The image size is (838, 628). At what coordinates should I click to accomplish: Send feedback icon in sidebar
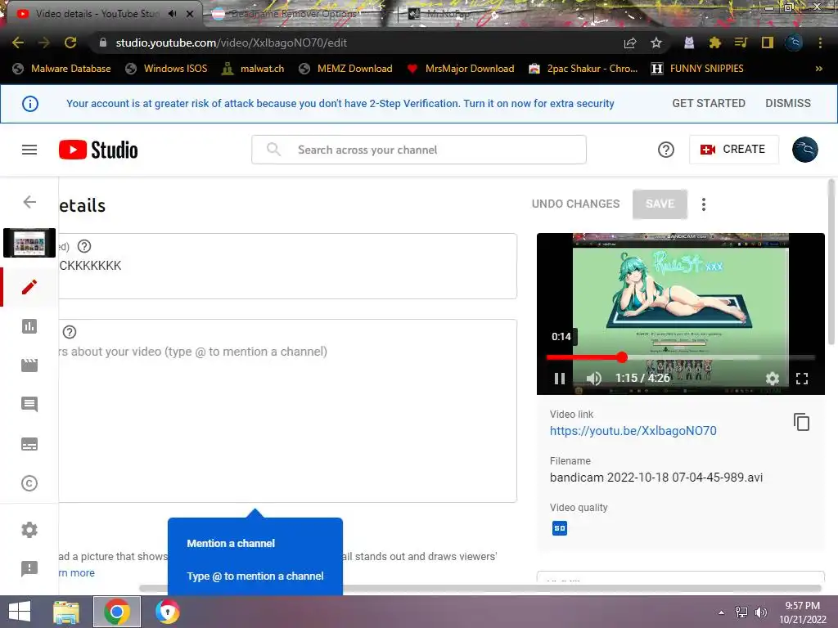29,569
